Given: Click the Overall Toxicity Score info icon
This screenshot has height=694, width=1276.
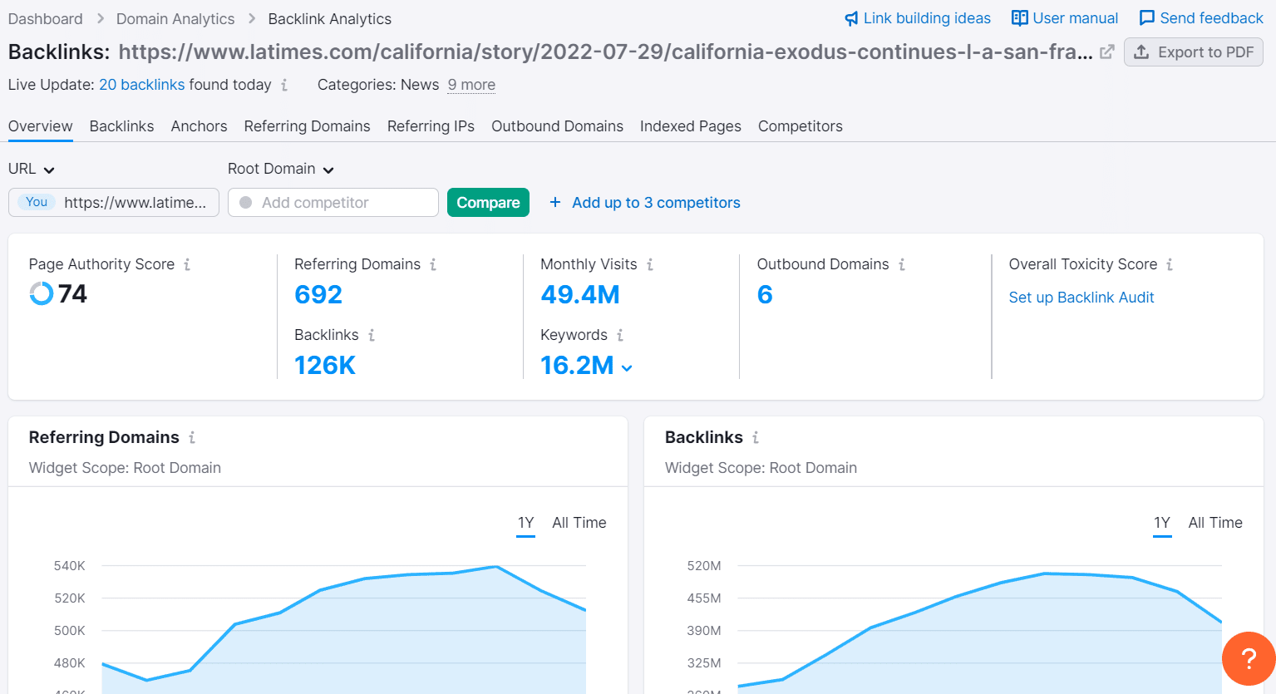Looking at the screenshot, I should 1170,264.
